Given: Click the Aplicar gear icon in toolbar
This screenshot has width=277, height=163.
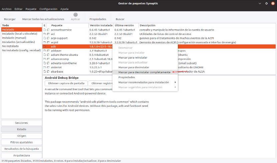Looking at the screenshot, I should [x=75, y=15].
